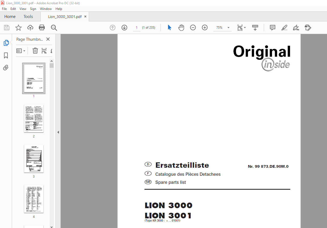Click the 75% zoom value field
This screenshot has width=327, height=228.
(x=219, y=28)
